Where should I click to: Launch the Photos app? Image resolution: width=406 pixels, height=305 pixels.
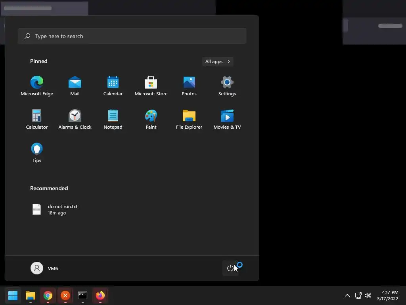tap(189, 86)
